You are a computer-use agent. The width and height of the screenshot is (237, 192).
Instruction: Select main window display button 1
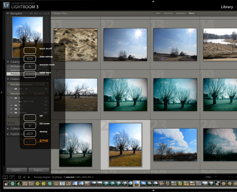click(5, 177)
